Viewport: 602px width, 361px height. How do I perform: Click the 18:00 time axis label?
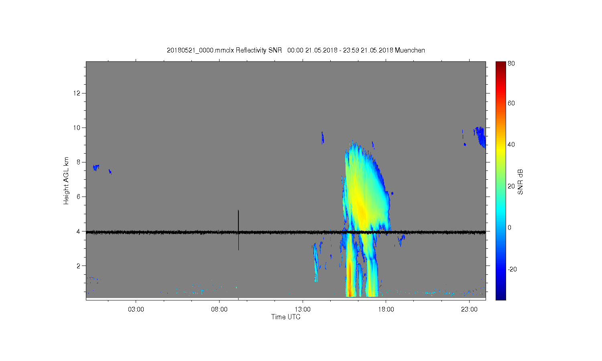click(386, 310)
